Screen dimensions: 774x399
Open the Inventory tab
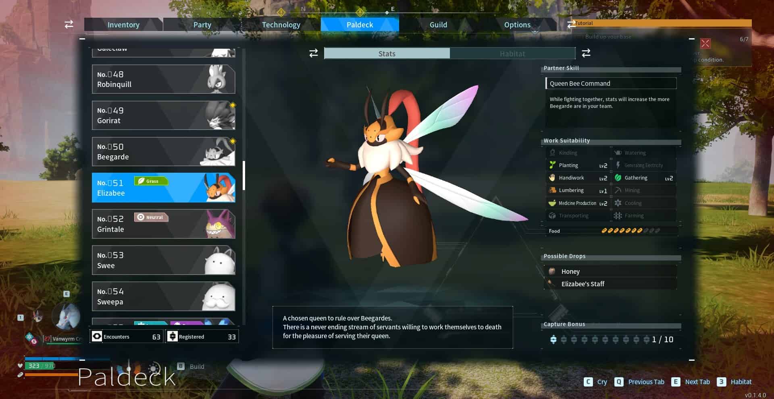[123, 25]
